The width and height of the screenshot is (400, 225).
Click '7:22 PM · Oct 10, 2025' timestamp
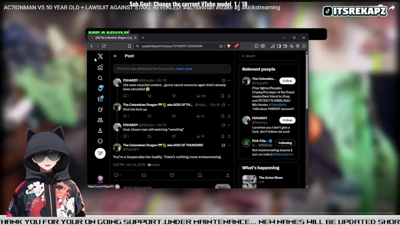[129, 165]
